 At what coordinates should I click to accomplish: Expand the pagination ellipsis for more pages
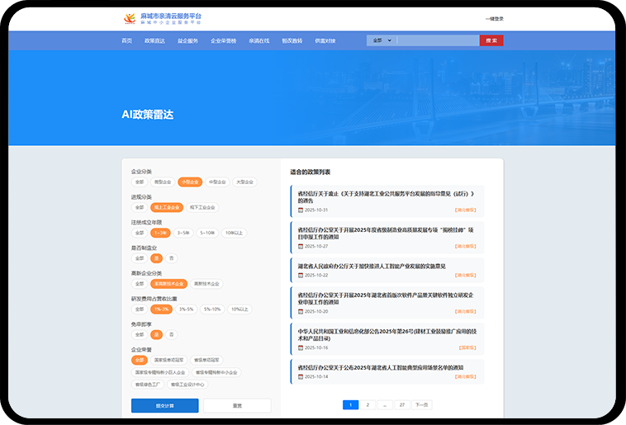tap(384, 405)
